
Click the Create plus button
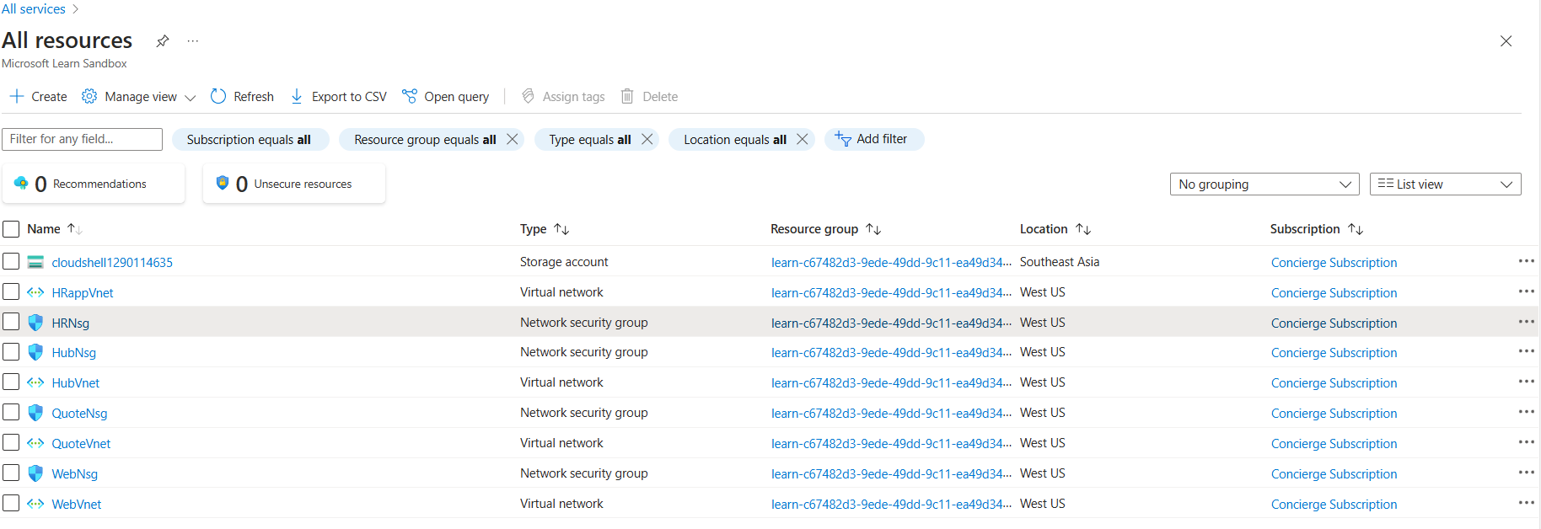[39, 97]
